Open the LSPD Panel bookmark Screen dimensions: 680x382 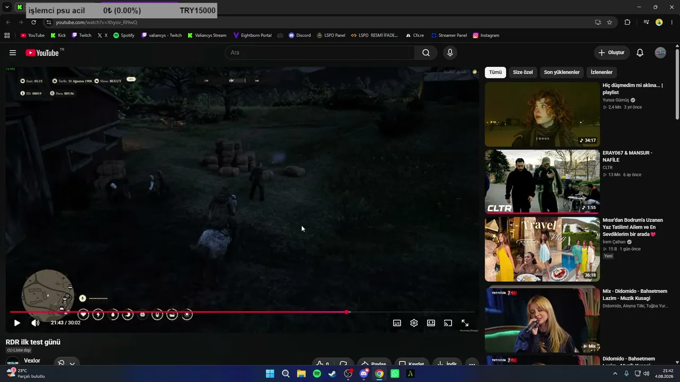[x=331, y=36]
